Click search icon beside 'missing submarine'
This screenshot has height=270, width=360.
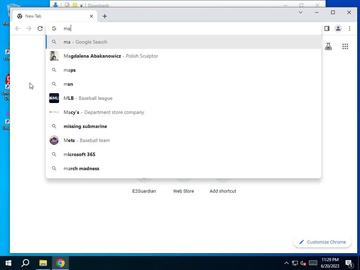(54, 126)
